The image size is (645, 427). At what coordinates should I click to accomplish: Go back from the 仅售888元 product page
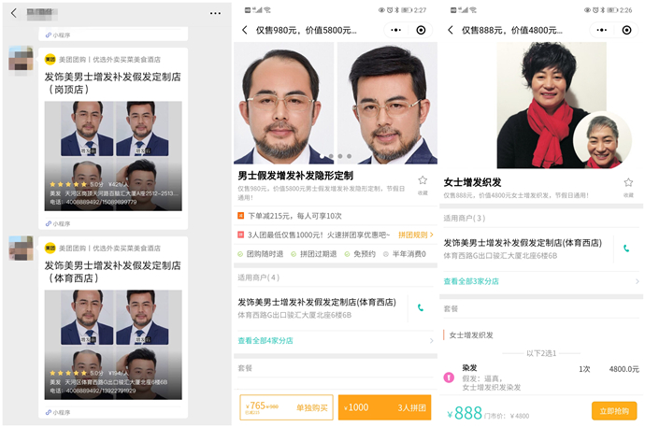tap(451, 30)
